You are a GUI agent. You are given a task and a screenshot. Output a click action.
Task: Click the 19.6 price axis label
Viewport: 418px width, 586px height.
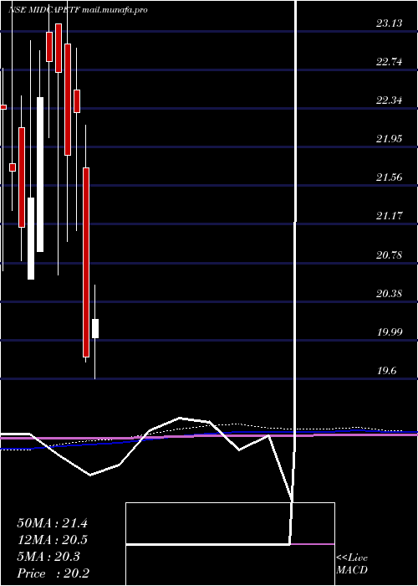click(x=388, y=371)
